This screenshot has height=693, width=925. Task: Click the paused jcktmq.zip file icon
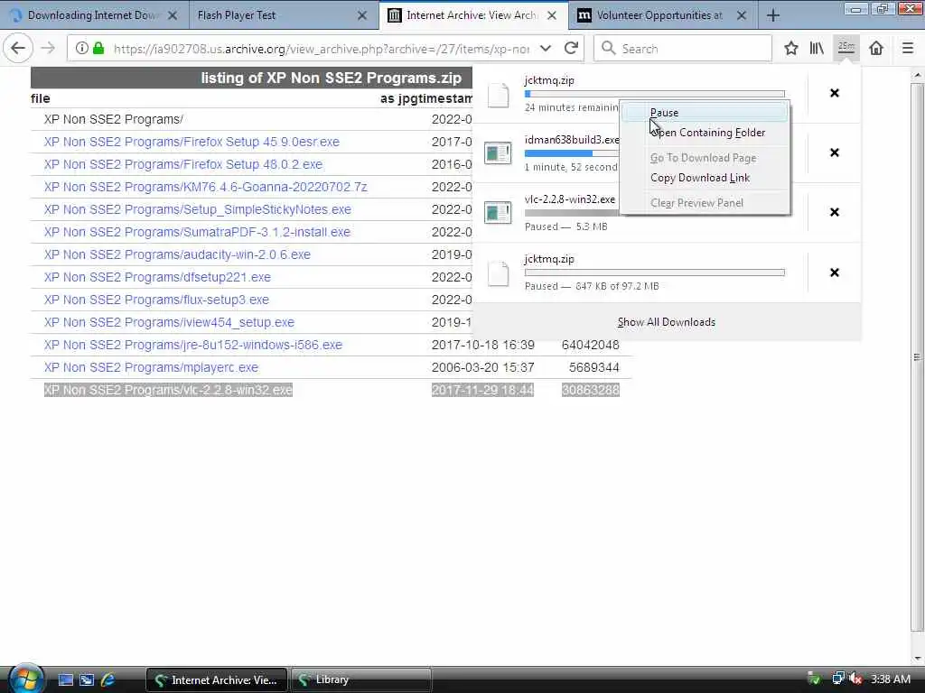point(498,273)
